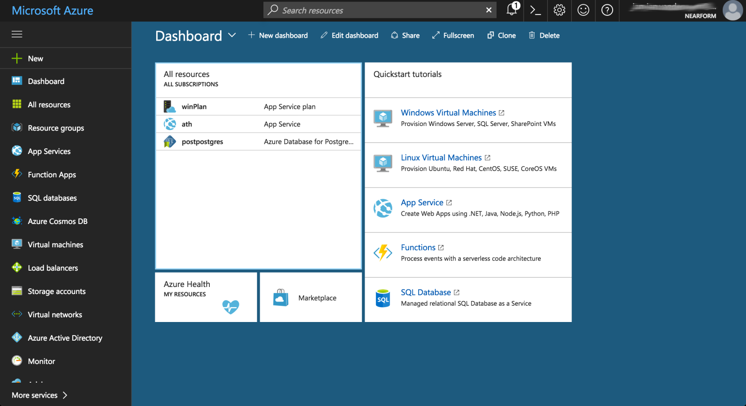Image resolution: width=746 pixels, height=406 pixels.
Task: Click the Load balancers sidebar icon
Action: click(x=17, y=267)
